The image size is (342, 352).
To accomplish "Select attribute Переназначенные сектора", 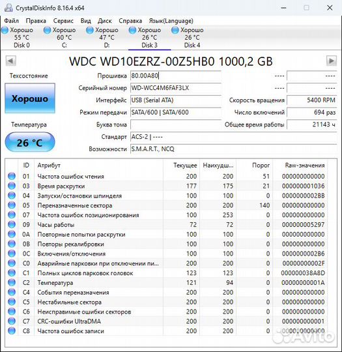I will (x=75, y=205).
